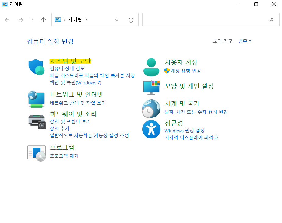Screen dimensions: 282x223
Task: Open the 시계 및 국가 globe clock icon
Action: coord(151,108)
